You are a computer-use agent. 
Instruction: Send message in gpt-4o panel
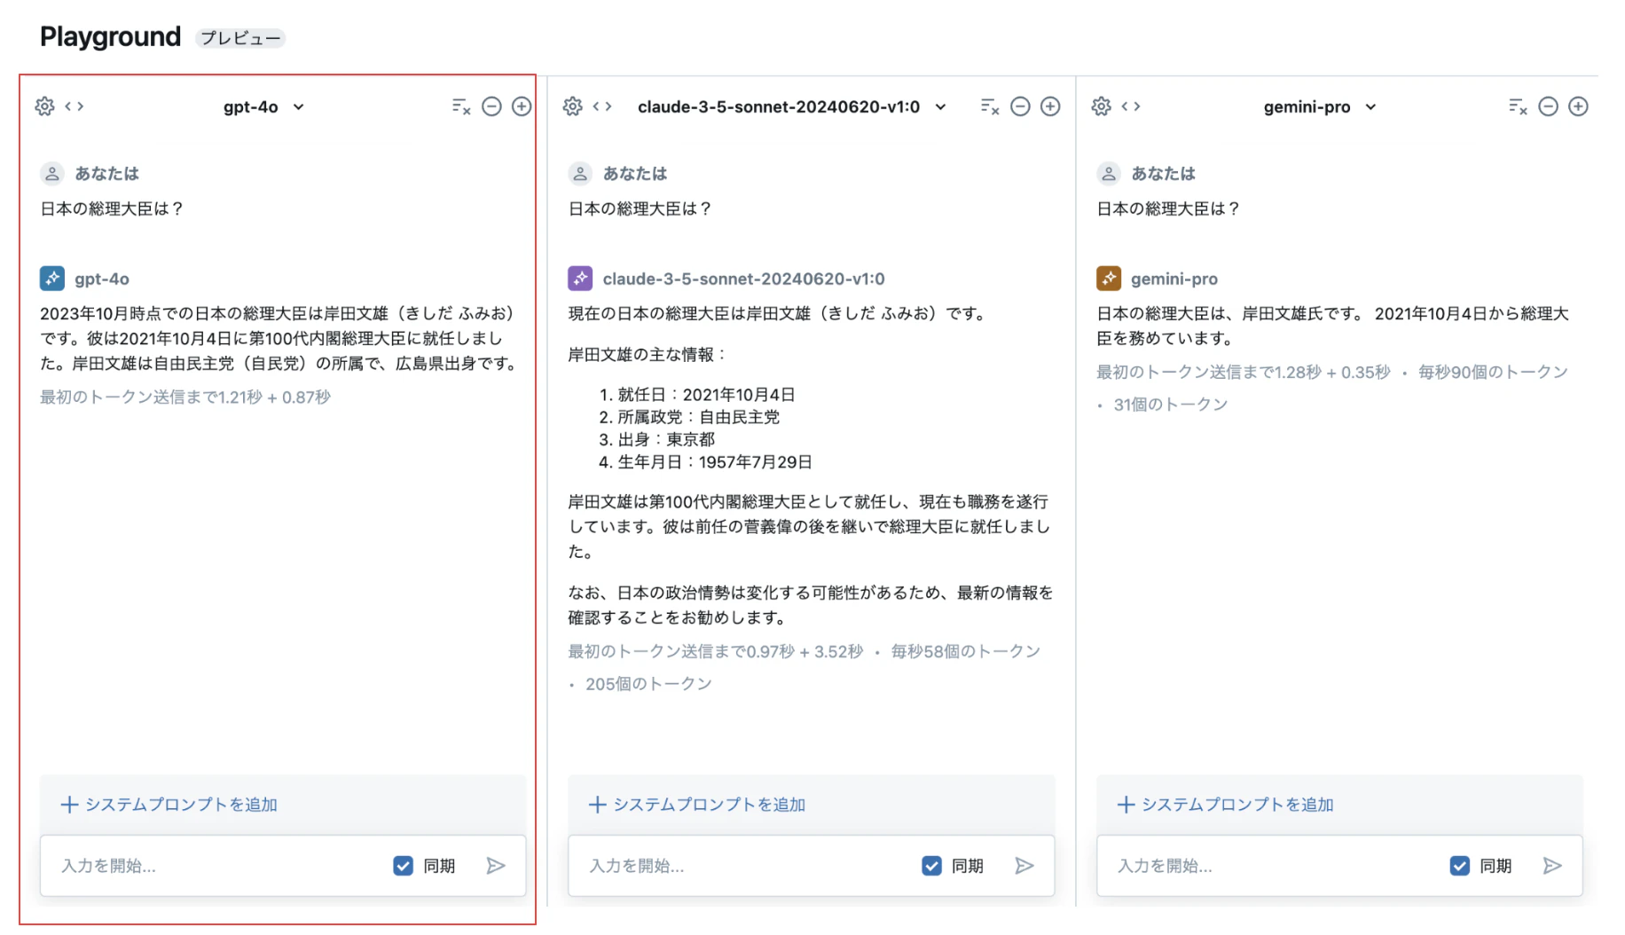pyautogui.click(x=496, y=866)
